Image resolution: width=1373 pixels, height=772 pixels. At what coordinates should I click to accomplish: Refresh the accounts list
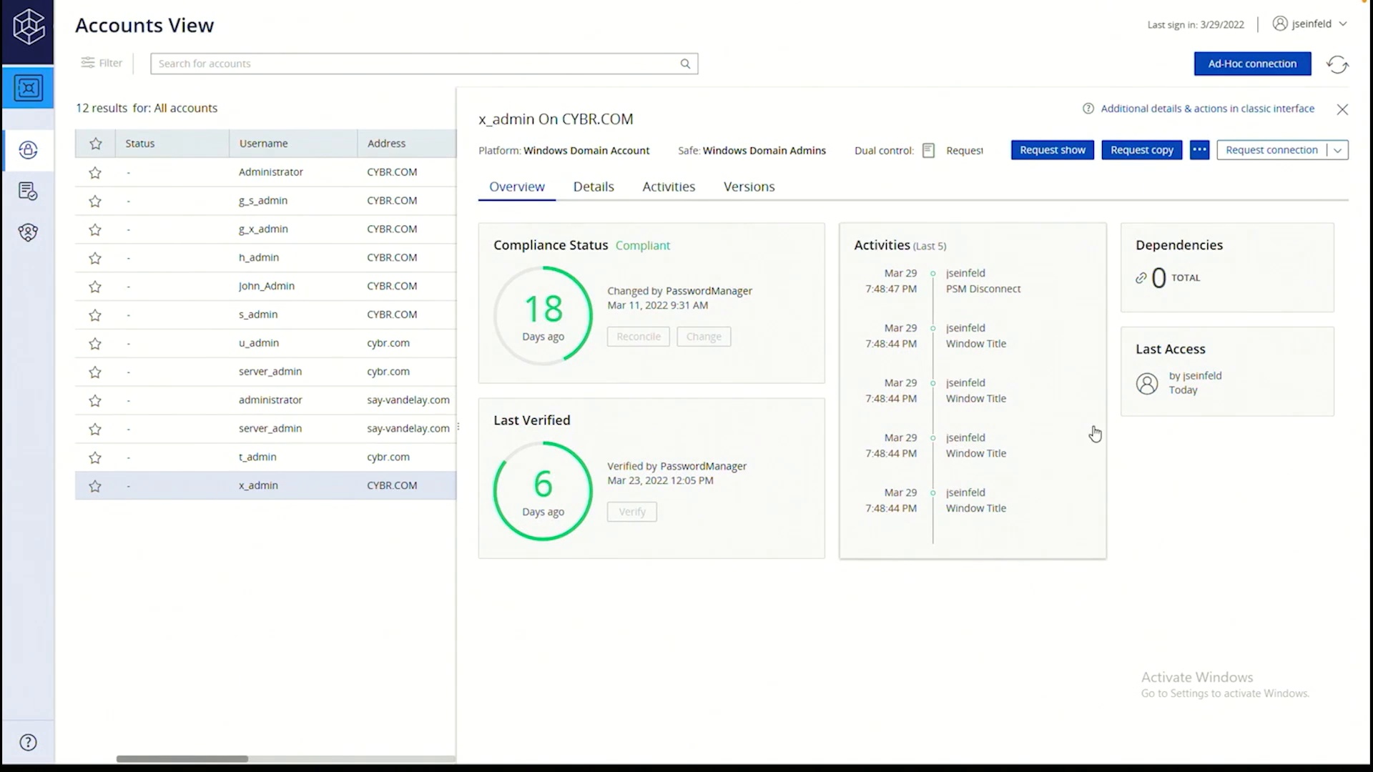pos(1337,64)
